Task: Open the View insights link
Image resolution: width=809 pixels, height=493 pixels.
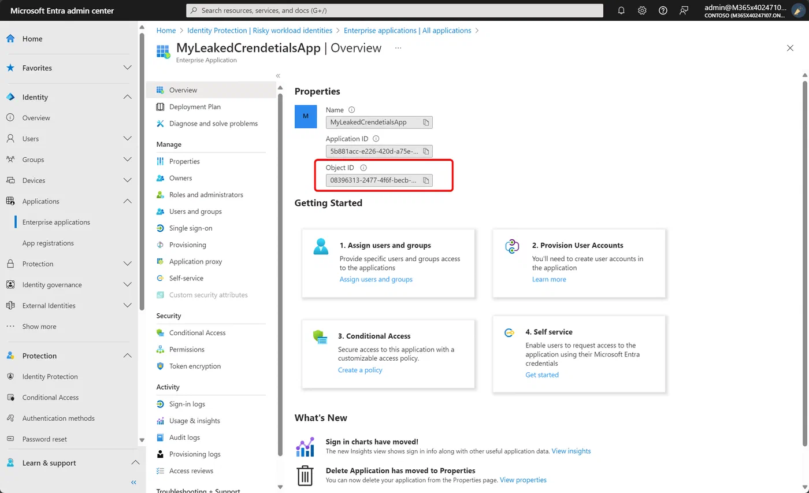Action: [x=571, y=451]
